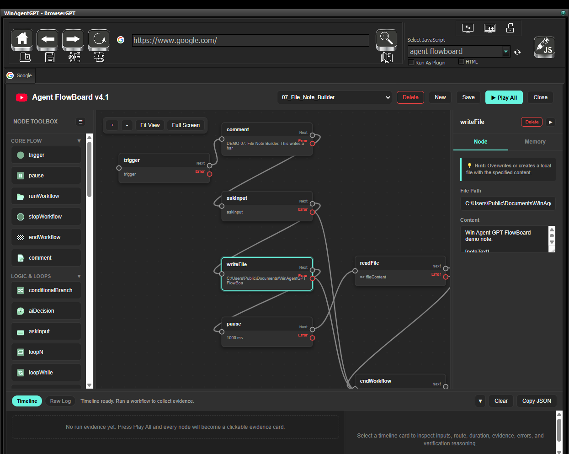
Task: Add a loopN node from toolbox
Action: tap(46, 352)
